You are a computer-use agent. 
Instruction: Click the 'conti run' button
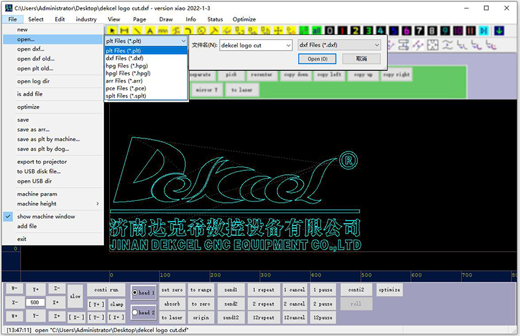coord(106,290)
